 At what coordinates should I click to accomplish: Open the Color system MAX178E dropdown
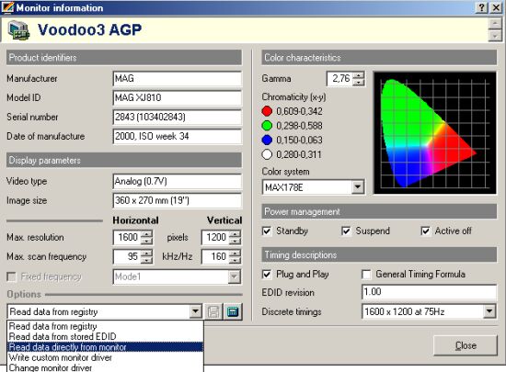point(358,186)
